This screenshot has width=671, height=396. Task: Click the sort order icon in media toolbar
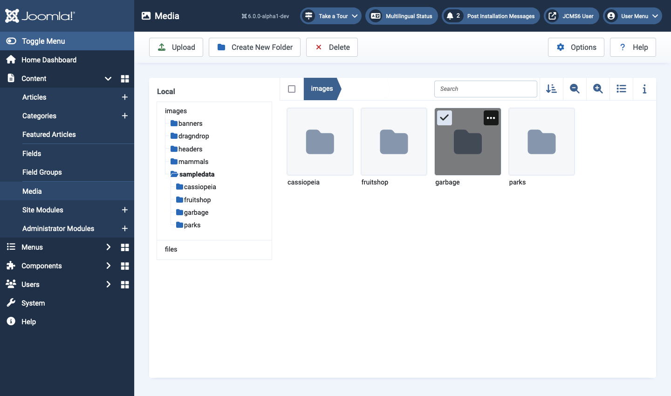(x=551, y=89)
